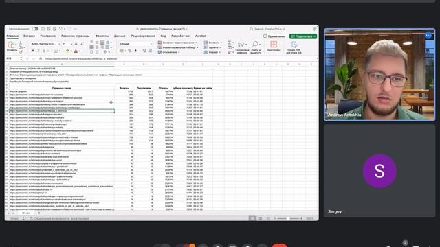Image resolution: width=440 pixels, height=247 pixels.
Task: Switch to the Главная ribbon tab
Action: click(12, 36)
